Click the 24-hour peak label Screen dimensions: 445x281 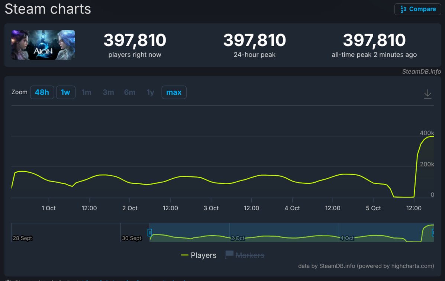pos(255,55)
